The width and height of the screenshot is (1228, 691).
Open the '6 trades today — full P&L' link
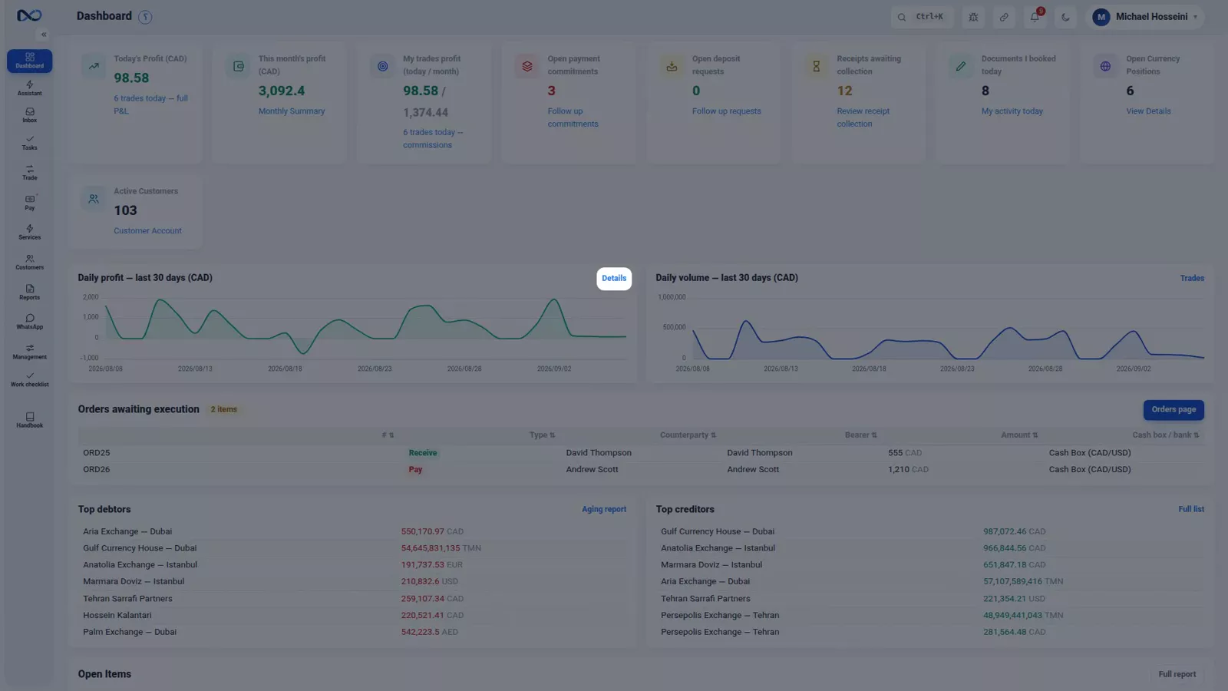[x=150, y=104]
